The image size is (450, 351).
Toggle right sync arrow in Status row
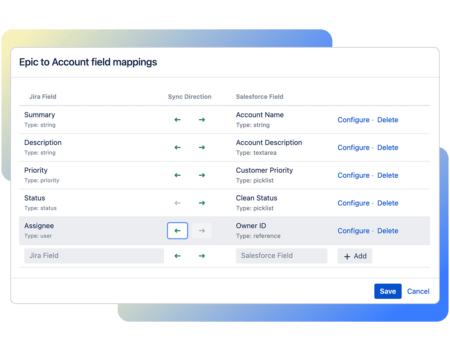(x=201, y=203)
